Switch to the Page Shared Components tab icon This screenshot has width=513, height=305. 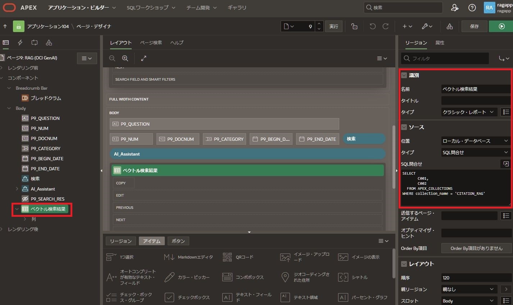point(49,42)
